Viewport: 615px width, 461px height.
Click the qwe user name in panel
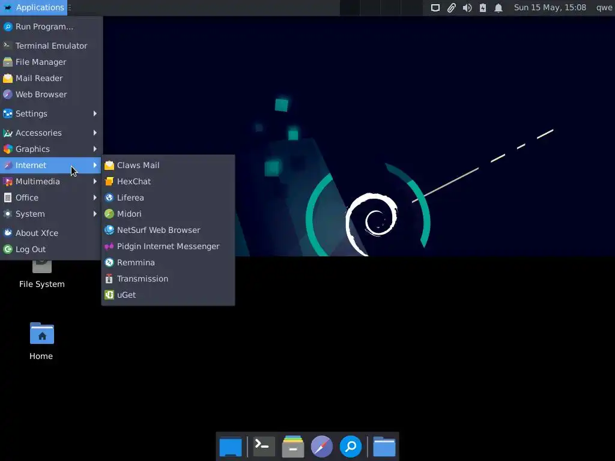coord(604,7)
